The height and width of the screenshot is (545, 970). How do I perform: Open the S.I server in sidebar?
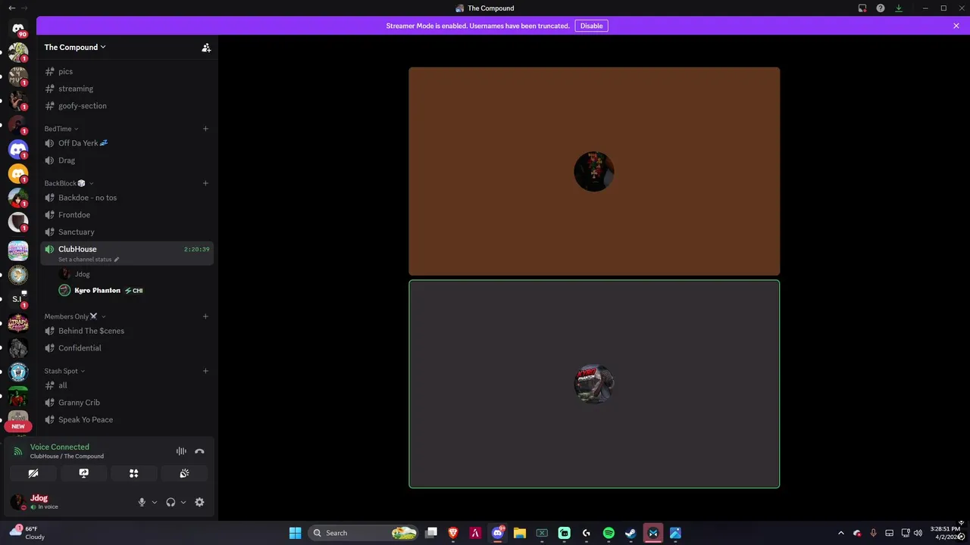tap(18, 299)
